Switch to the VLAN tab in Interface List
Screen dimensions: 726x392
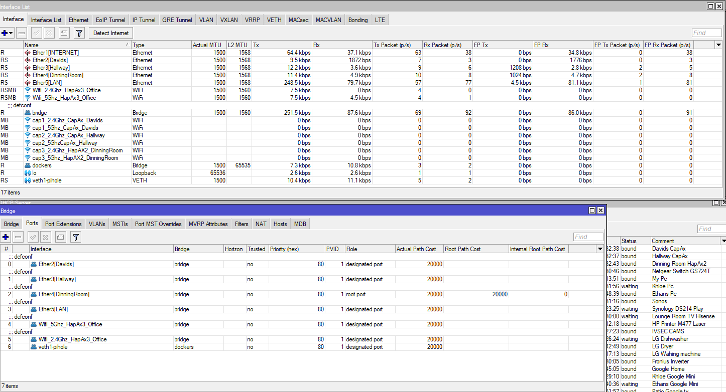point(206,20)
